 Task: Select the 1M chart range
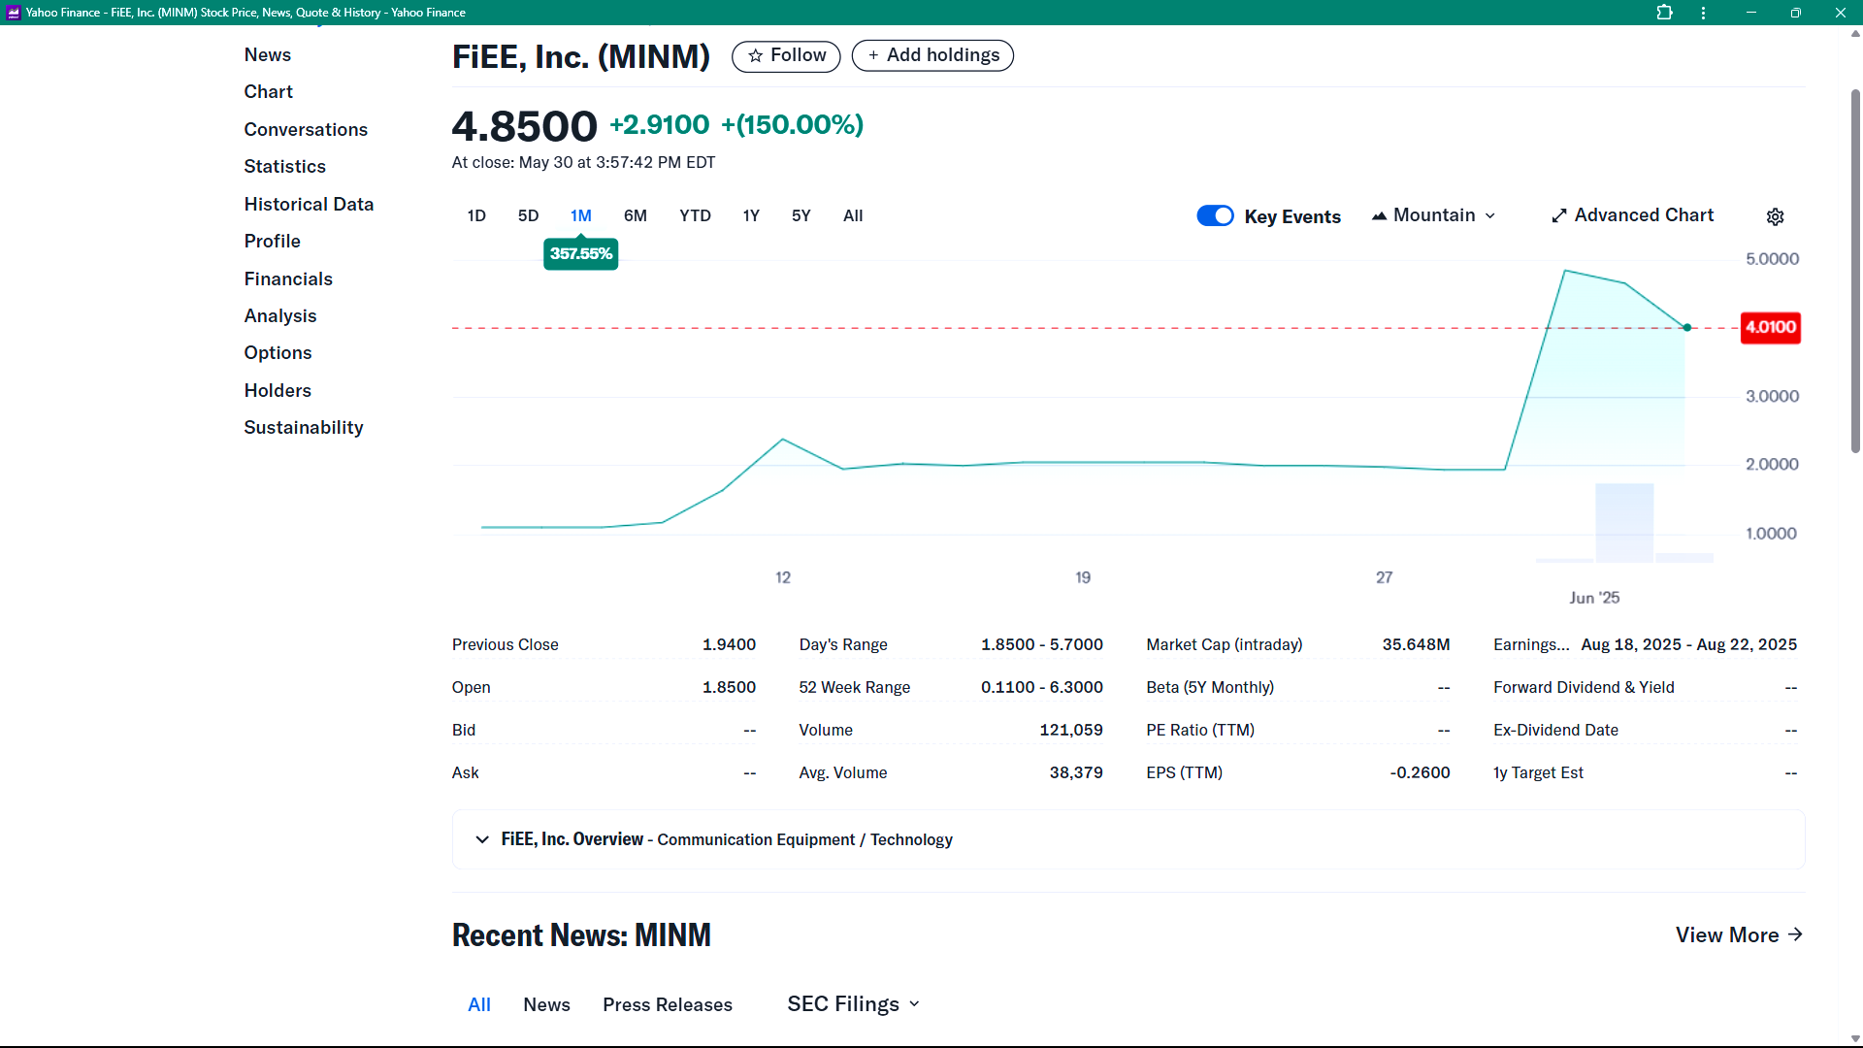(x=581, y=215)
